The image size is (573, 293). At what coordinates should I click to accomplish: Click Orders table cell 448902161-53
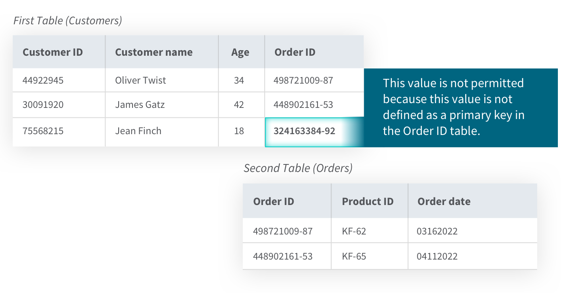(x=287, y=256)
